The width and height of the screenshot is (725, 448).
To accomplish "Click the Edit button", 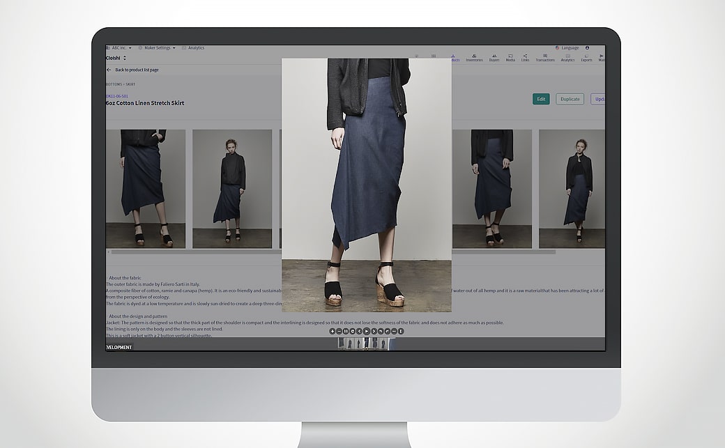I will (541, 99).
